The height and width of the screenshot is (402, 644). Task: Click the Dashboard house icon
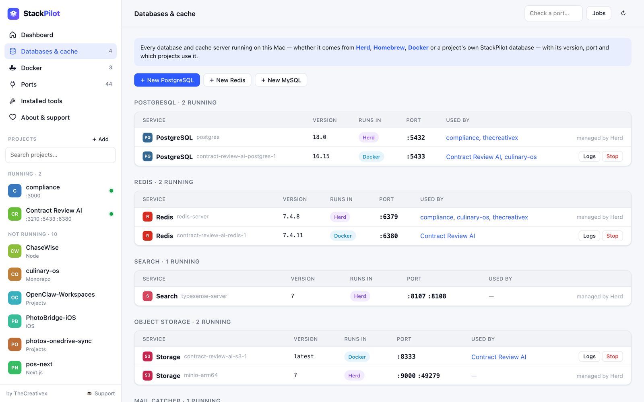pos(13,35)
